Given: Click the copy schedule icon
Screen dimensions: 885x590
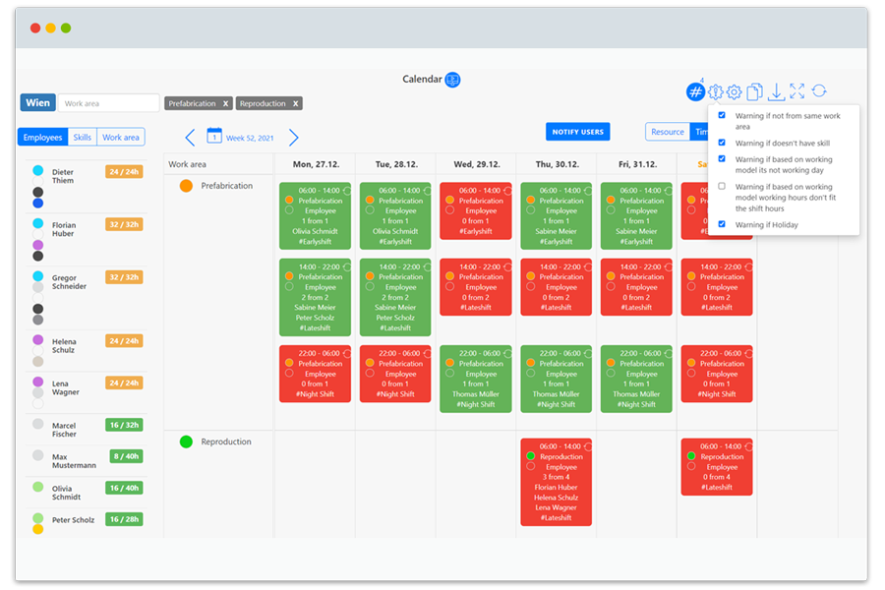Looking at the screenshot, I should click(754, 91).
